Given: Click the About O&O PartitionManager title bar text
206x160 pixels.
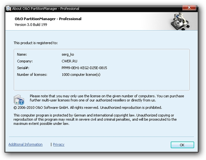Looking at the screenshot, I should tap(46, 9).
